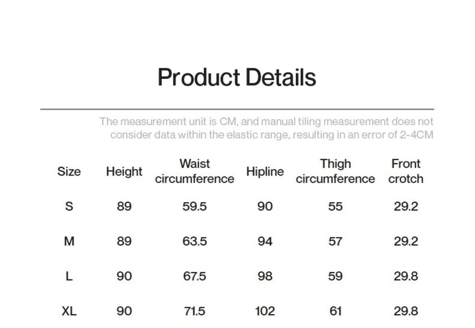Select the M size row label
Viewport: 475px width, 328px height.
[x=69, y=241]
